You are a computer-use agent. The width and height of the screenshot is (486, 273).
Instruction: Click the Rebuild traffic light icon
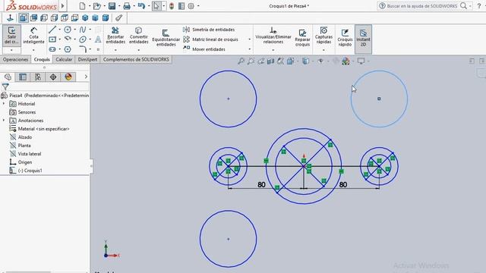click(172, 6)
